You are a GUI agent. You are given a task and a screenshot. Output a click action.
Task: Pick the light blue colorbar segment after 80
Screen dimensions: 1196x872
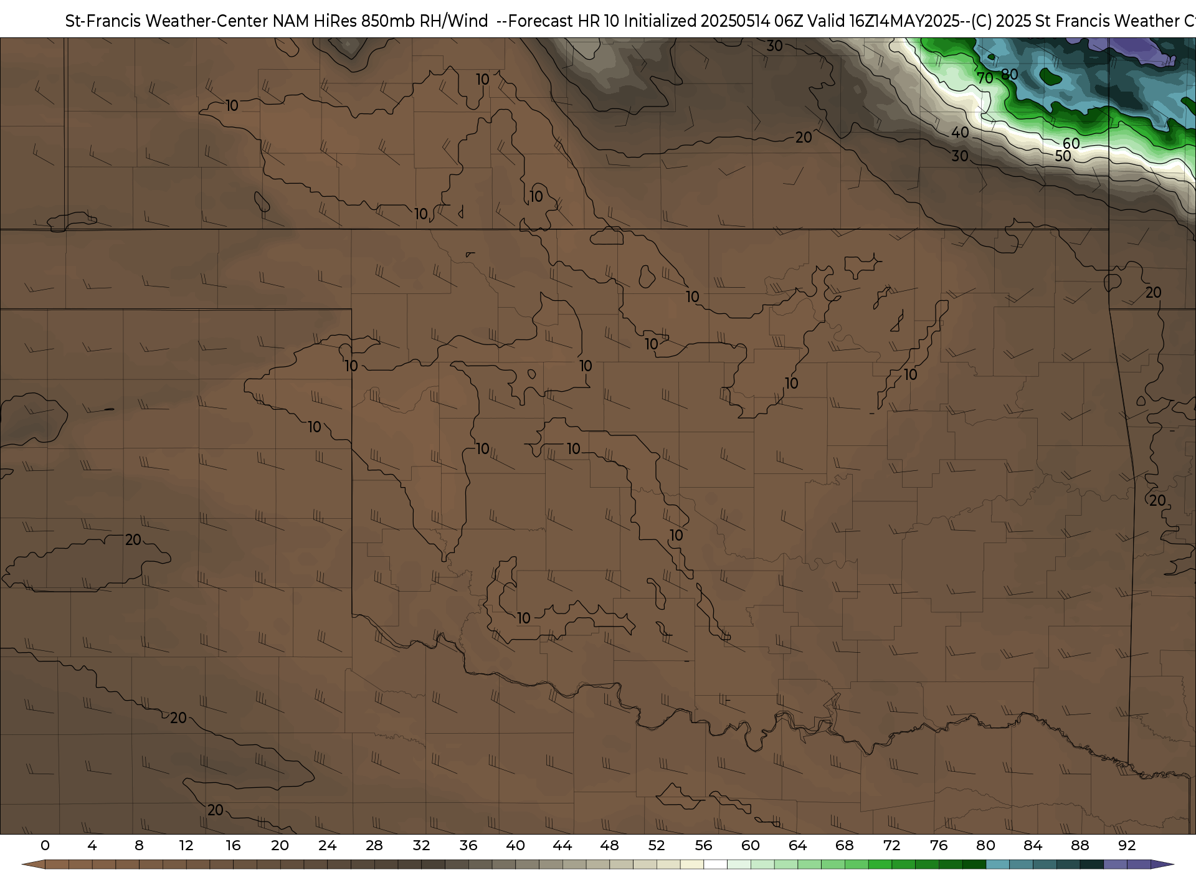point(997,865)
